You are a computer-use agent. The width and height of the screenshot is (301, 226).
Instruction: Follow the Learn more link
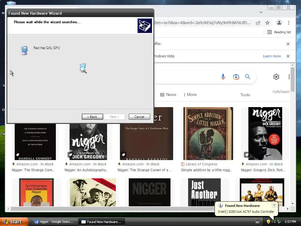pyautogui.click(x=272, y=56)
